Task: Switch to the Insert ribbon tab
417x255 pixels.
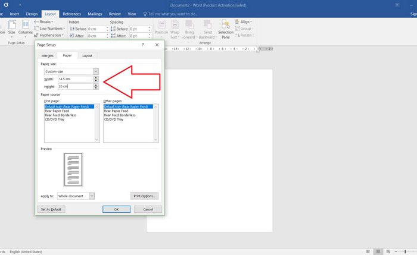Action: tap(14, 14)
